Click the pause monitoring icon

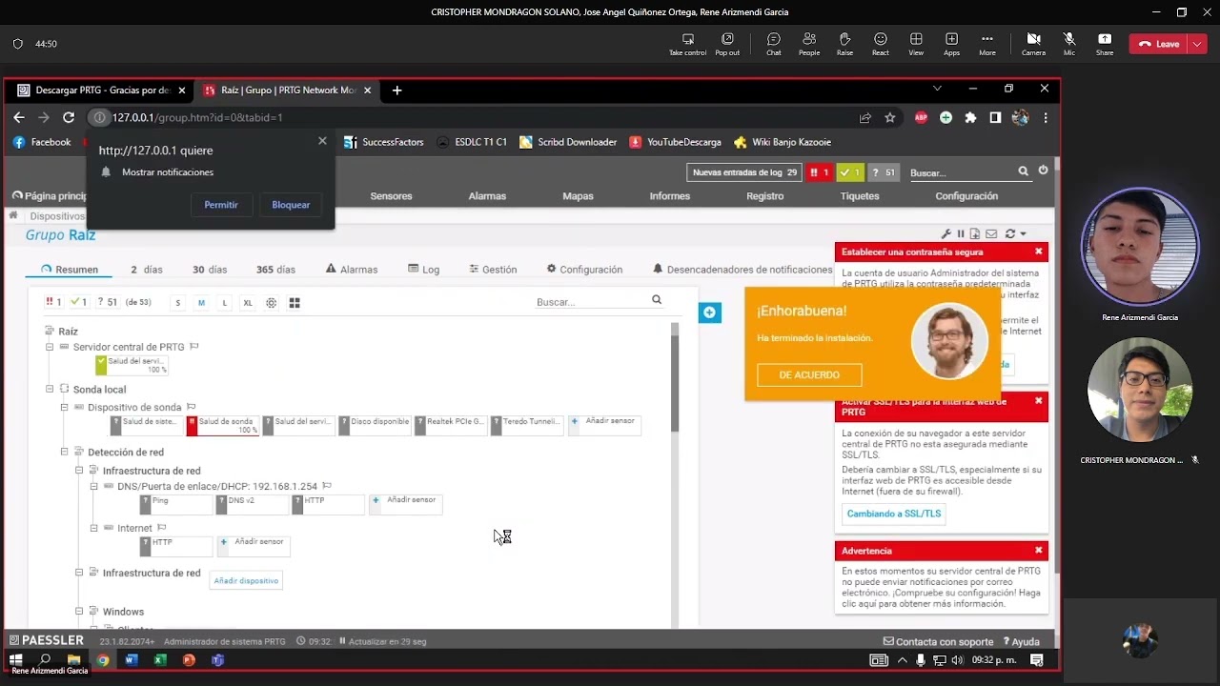[961, 233]
